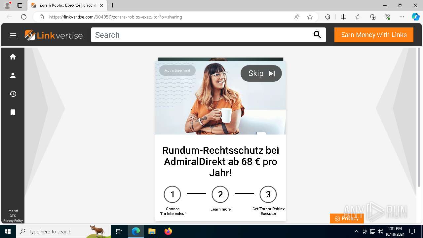
Task: Open the Linkvertise hamburger menu
Action: tap(13, 35)
